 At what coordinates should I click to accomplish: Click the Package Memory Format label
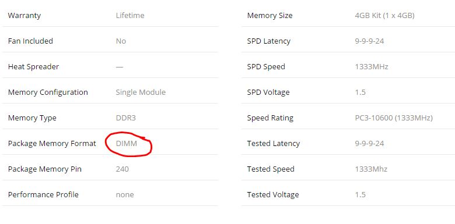pos(52,143)
